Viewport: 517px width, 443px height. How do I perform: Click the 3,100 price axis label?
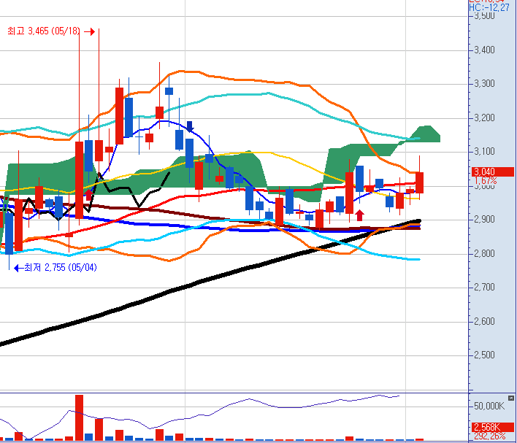coord(484,152)
